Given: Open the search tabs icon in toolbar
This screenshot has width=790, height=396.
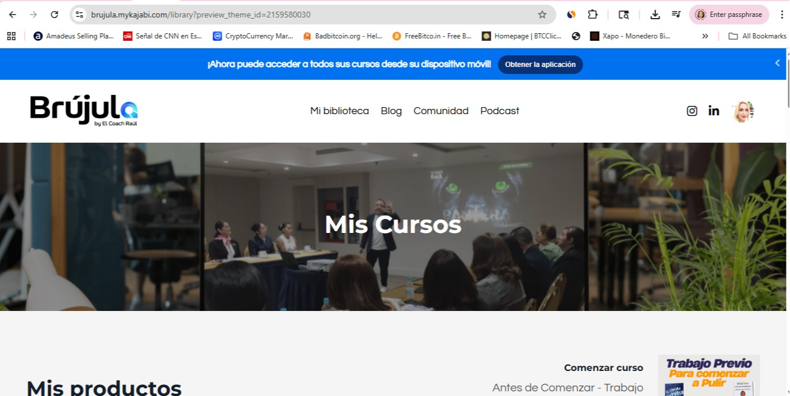Looking at the screenshot, I should pyautogui.click(x=624, y=15).
